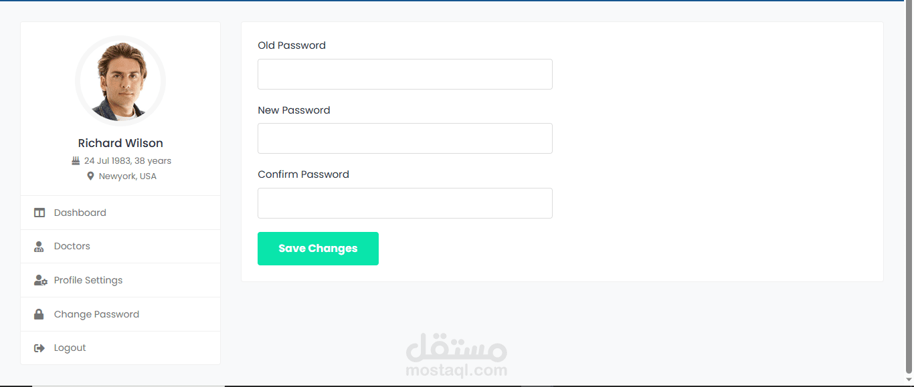Screen dimensions: 914x387
Task: Click the Old Password field label
Action: tap(292, 45)
